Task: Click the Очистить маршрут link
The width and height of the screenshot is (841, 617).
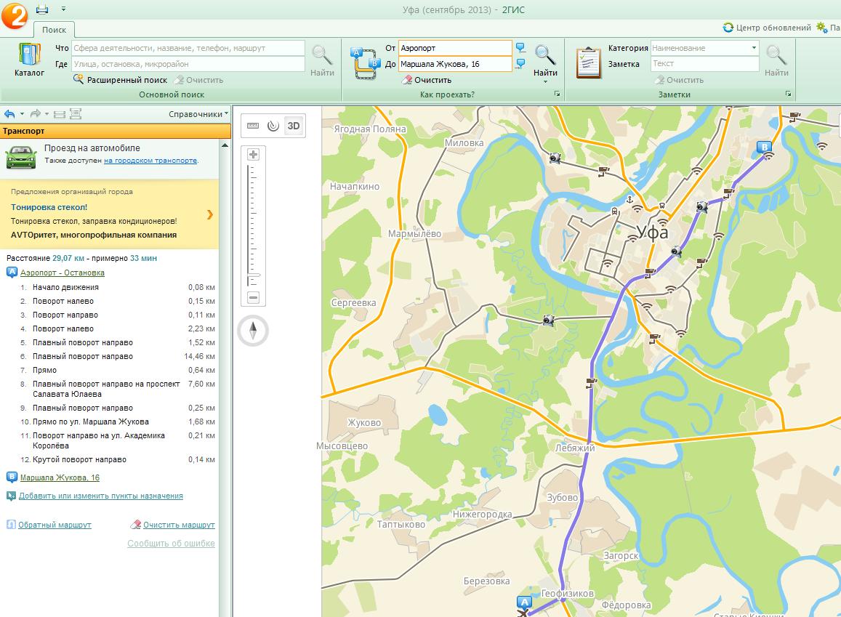Action: point(179,525)
